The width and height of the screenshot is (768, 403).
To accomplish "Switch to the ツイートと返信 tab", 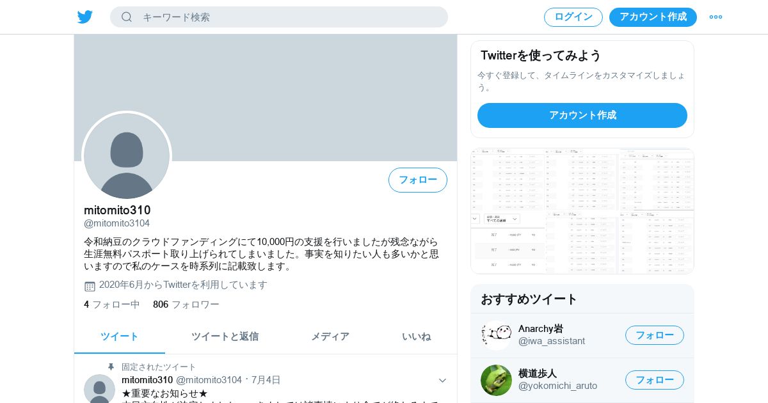I will pyautogui.click(x=225, y=336).
